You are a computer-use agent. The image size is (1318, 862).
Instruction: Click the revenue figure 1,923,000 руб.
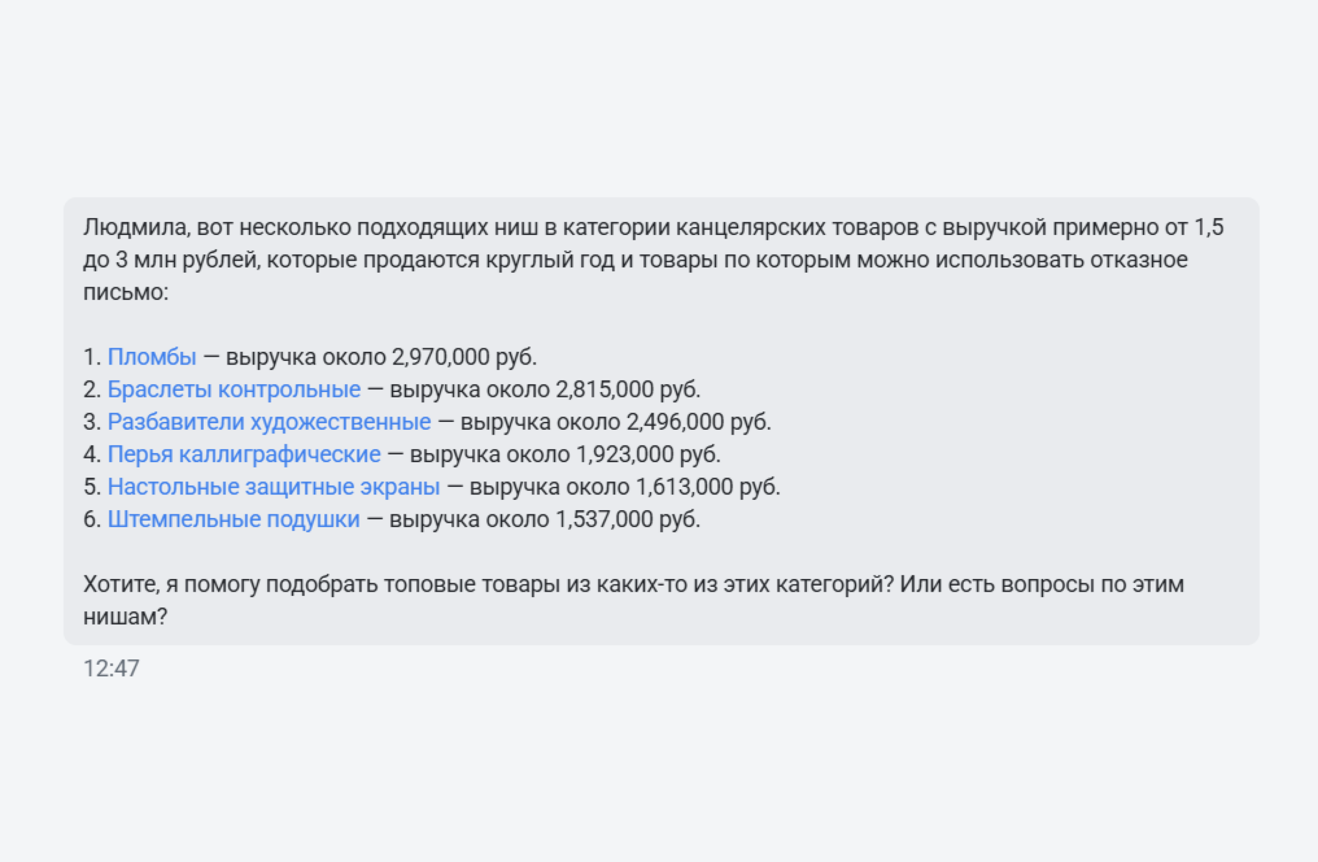click(x=648, y=454)
